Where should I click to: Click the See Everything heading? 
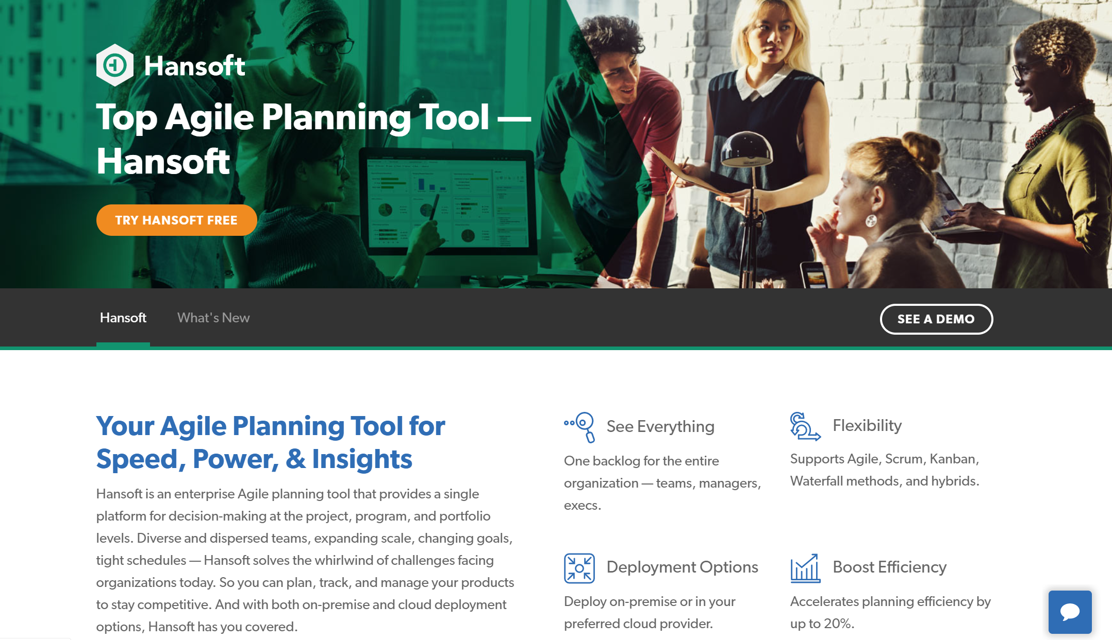pyautogui.click(x=660, y=426)
